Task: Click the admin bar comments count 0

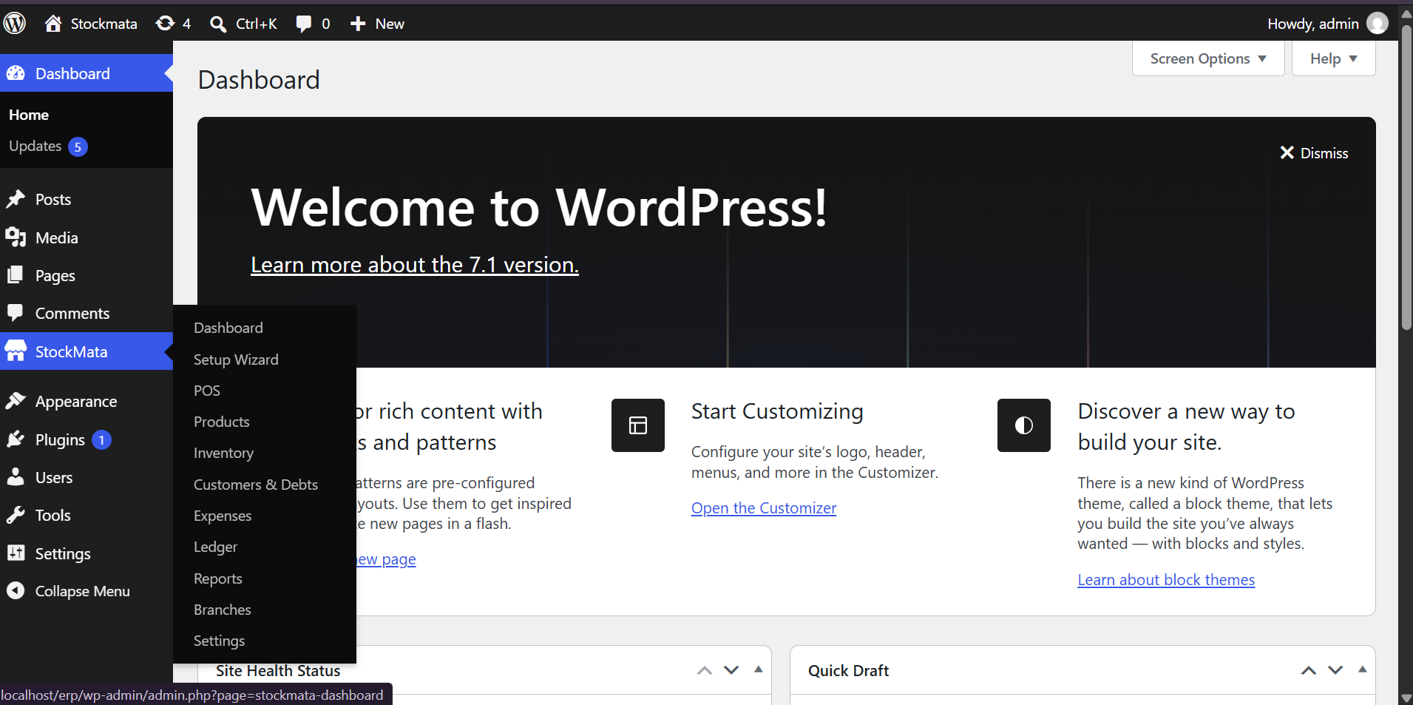Action: [325, 24]
